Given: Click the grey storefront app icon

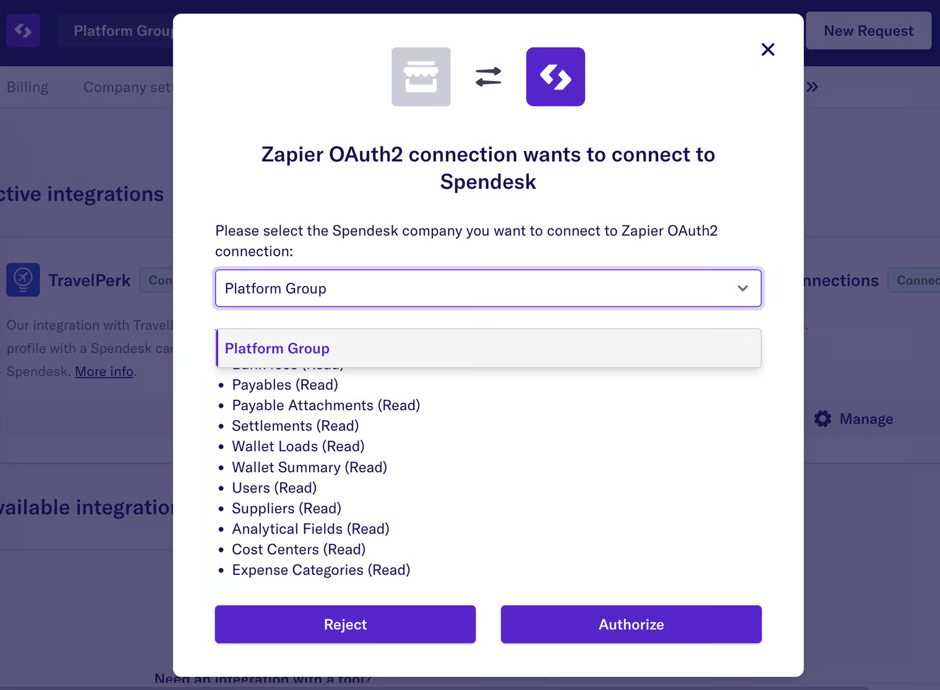Looking at the screenshot, I should pos(421,77).
